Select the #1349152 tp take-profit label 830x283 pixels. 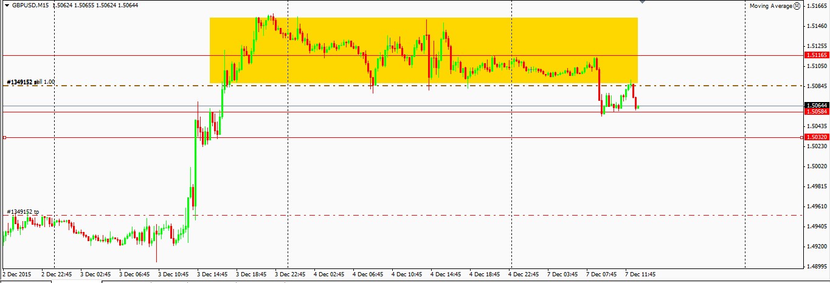click(23, 211)
